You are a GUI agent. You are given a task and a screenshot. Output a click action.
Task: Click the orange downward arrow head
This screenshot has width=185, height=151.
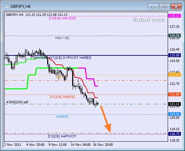coord(108,128)
